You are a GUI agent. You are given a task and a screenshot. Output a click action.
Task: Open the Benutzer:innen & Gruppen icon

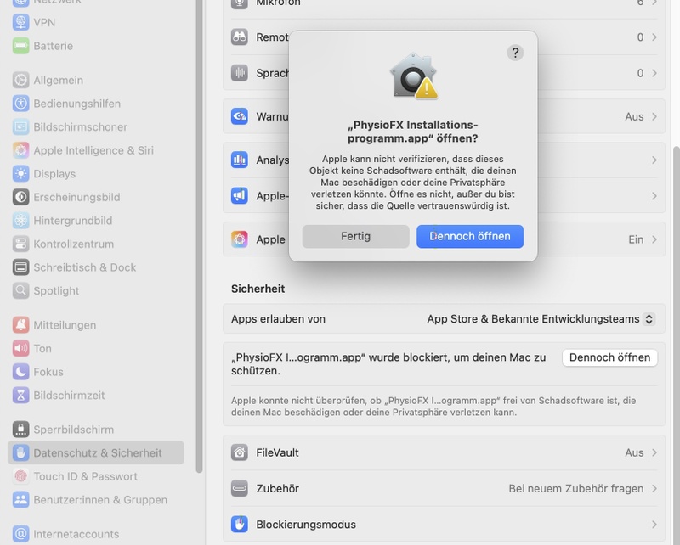click(20, 499)
